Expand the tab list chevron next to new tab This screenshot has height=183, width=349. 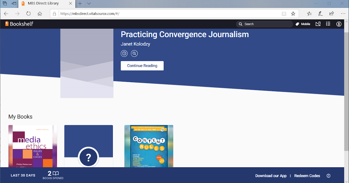tap(89, 4)
